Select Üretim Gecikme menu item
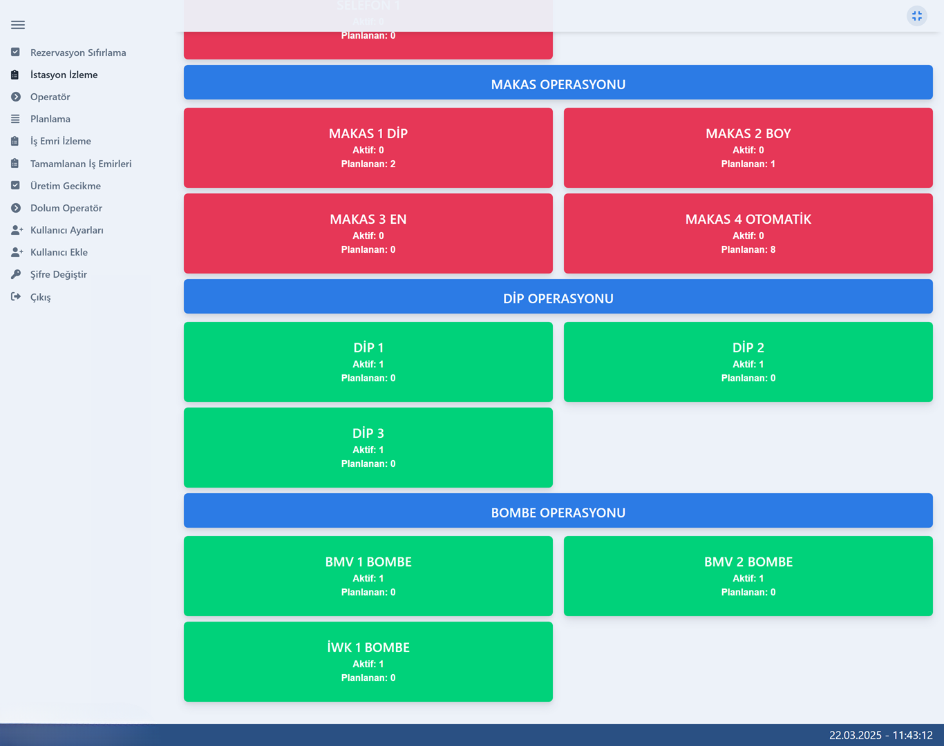944x746 pixels. tap(66, 186)
